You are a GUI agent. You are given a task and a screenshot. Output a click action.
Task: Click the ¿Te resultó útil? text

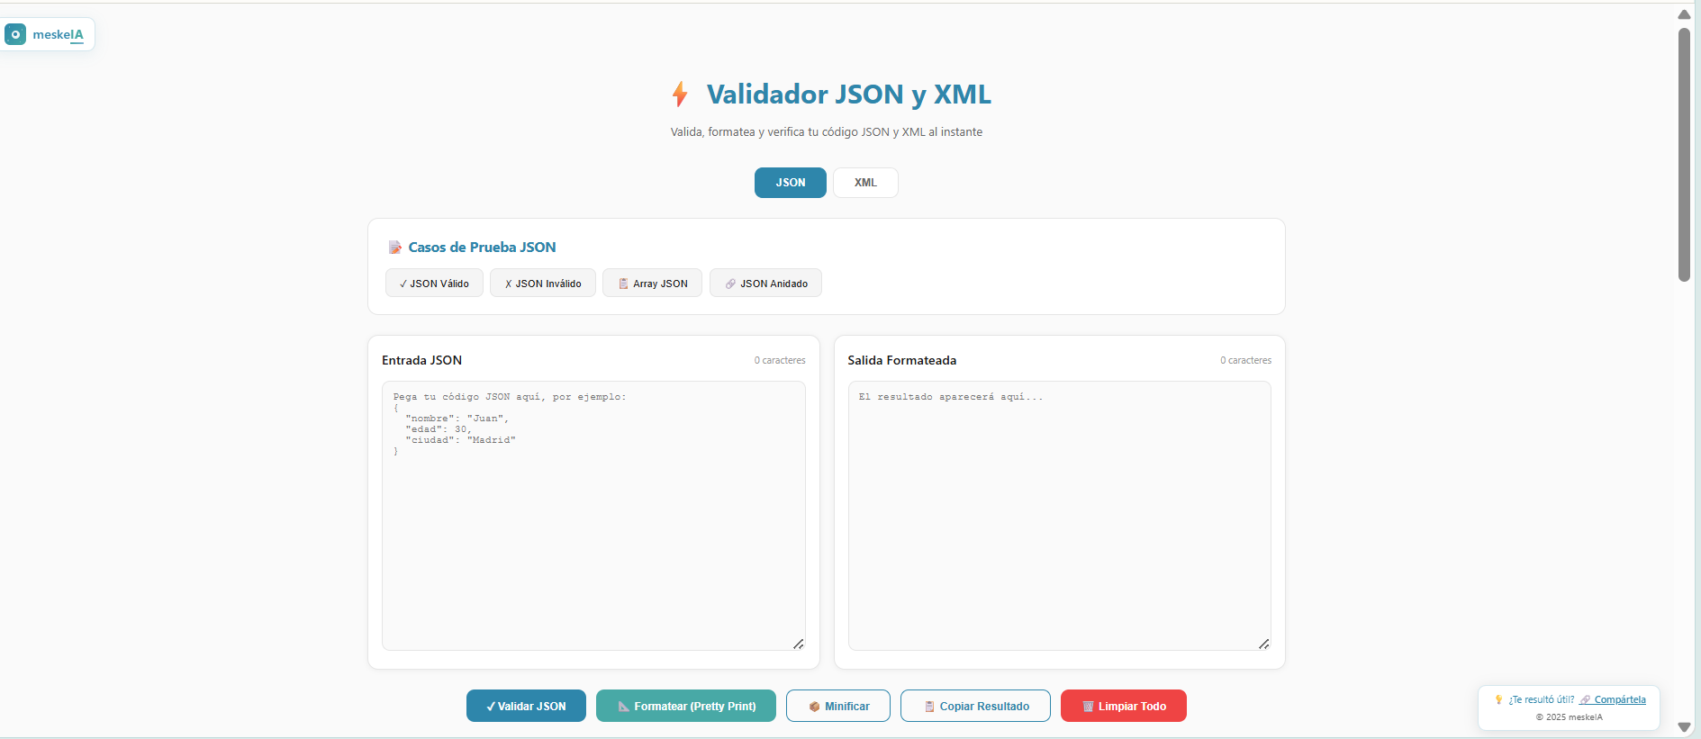click(1542, 699)
